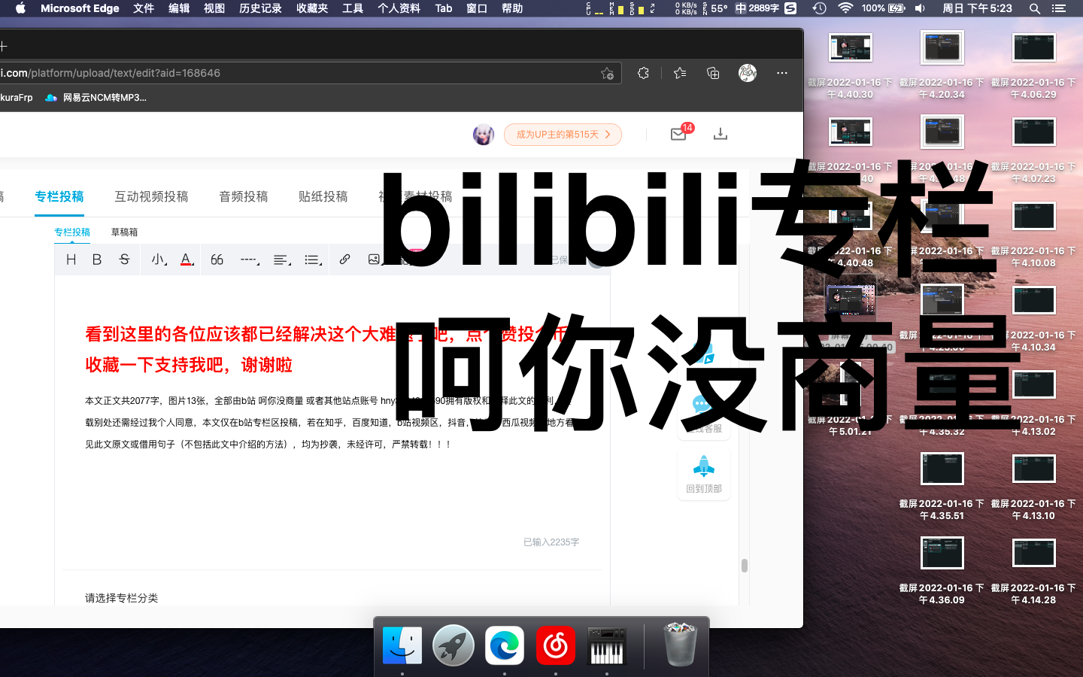Open piano keyboard app in Dock

pyautogui.click(x=607, y=645)
